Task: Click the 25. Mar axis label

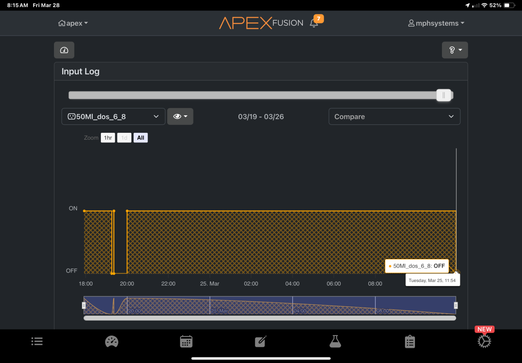Action: (x=209, y=284)
